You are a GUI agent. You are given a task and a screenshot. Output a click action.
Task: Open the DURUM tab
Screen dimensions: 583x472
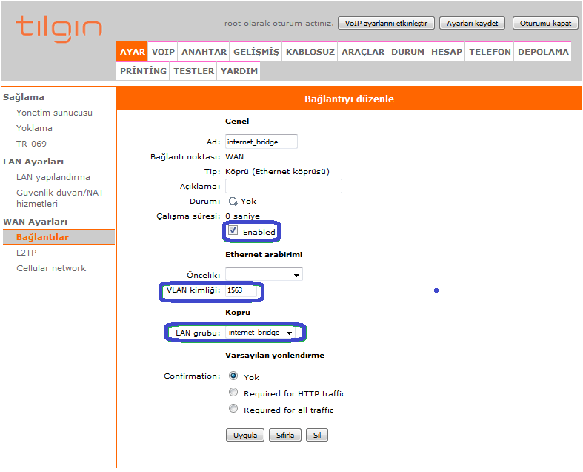407,52
